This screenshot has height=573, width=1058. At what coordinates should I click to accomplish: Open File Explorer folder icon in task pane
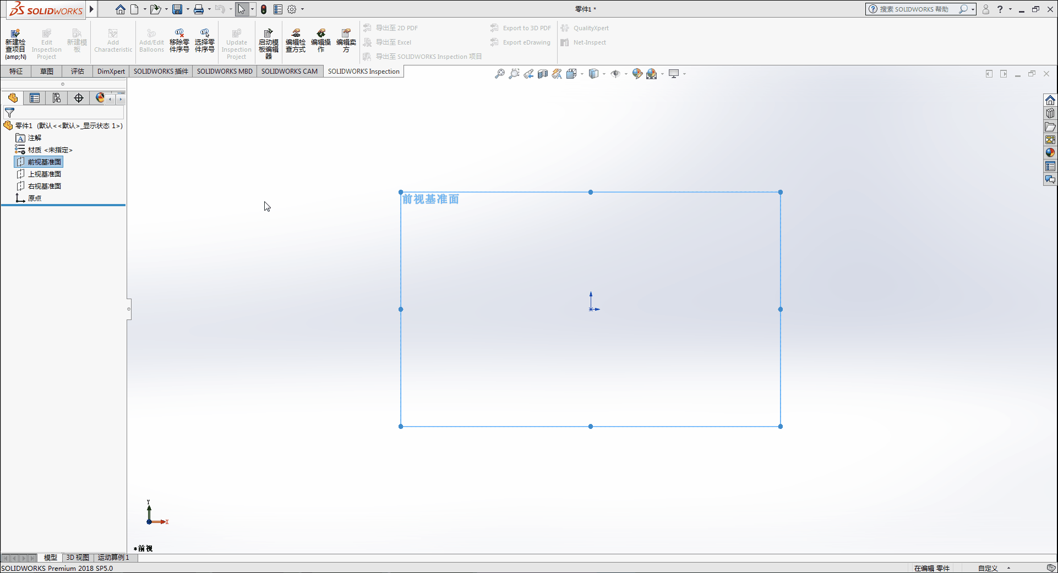click(x=1050, y=126)
